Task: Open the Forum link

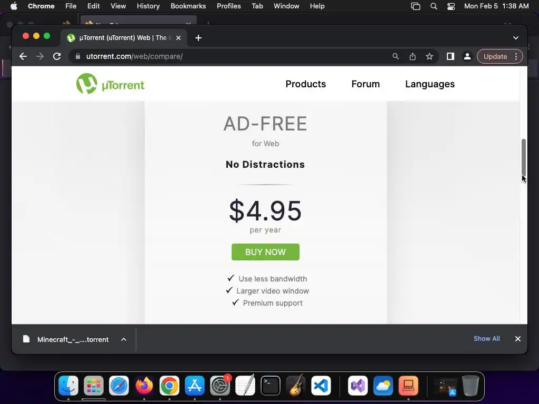Action: [365, 84]
